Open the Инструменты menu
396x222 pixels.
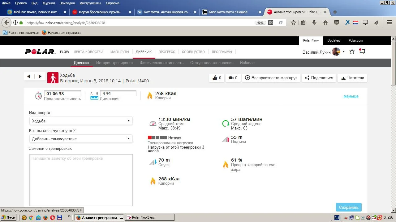(x=90, y=3)
